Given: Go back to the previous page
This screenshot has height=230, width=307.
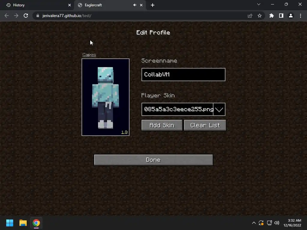Looking at the screenshot, I should (7, 16).
